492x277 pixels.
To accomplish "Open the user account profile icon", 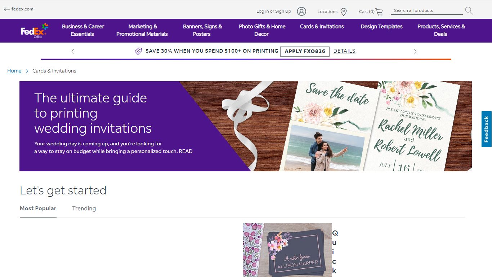I will point(301,12).
